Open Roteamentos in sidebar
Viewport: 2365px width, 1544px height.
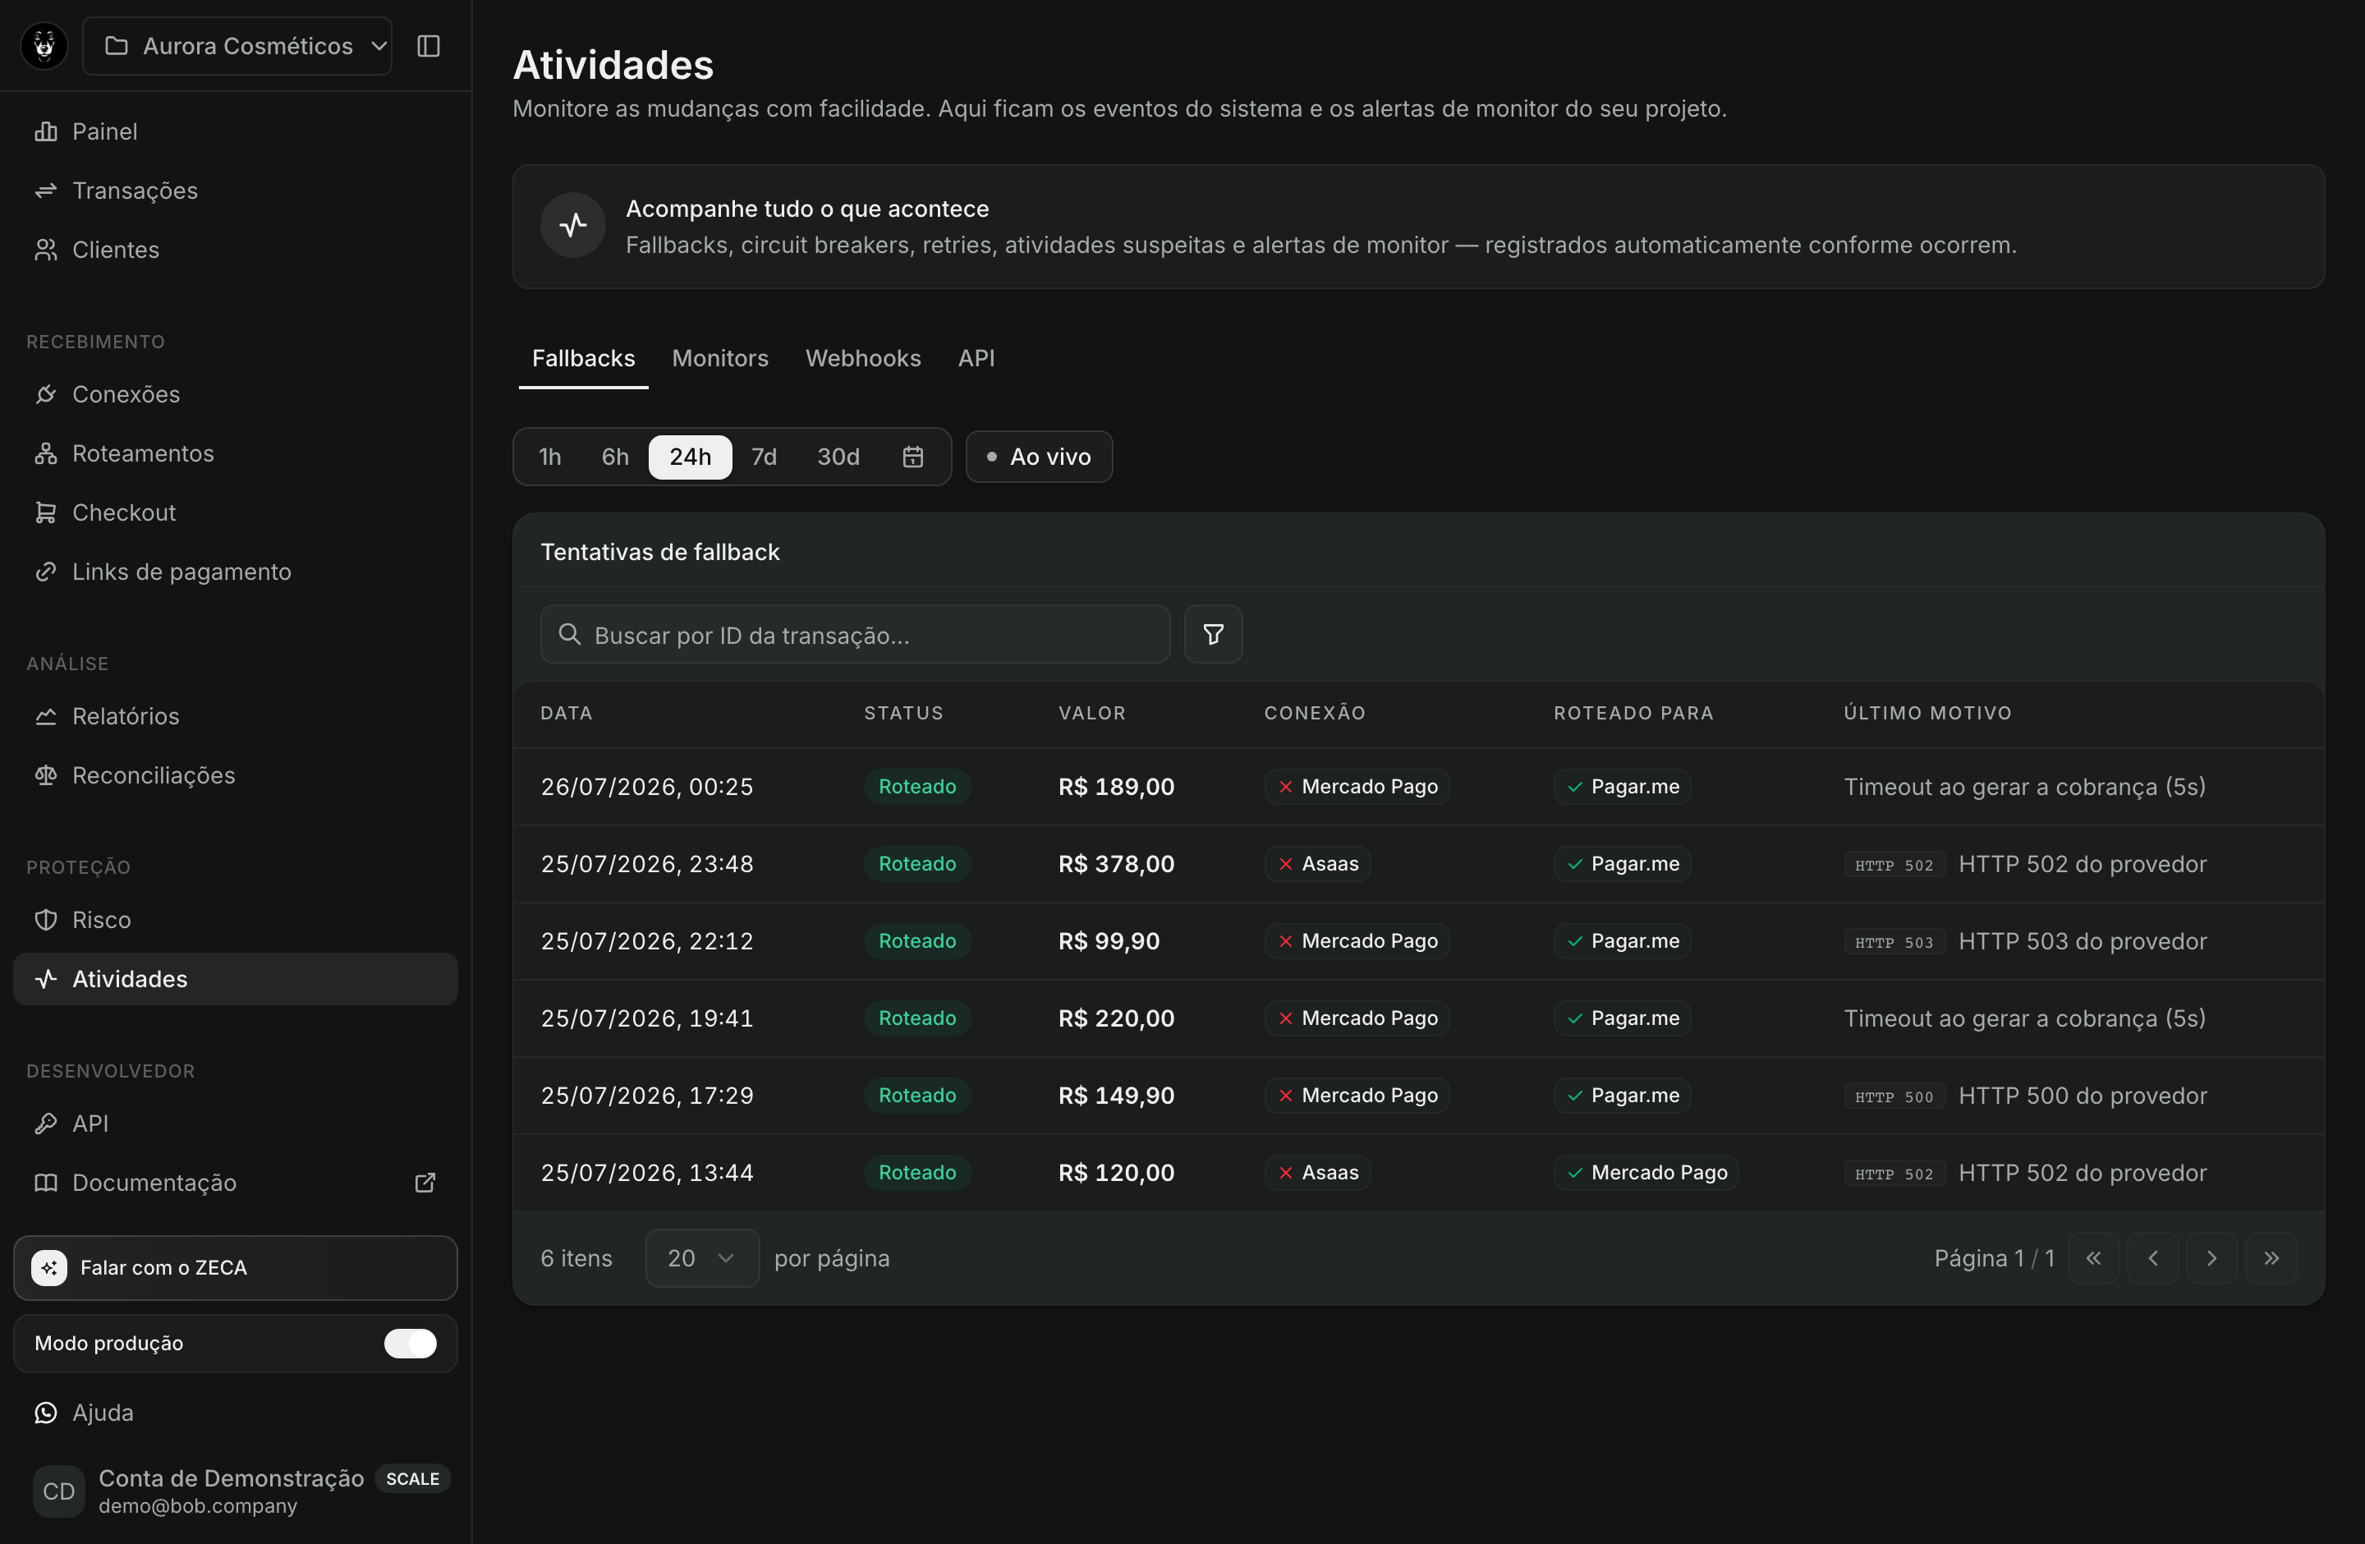(236, 453)
